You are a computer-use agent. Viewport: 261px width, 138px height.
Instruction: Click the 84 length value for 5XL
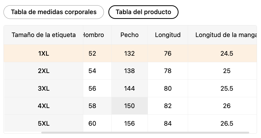[168, 124]
